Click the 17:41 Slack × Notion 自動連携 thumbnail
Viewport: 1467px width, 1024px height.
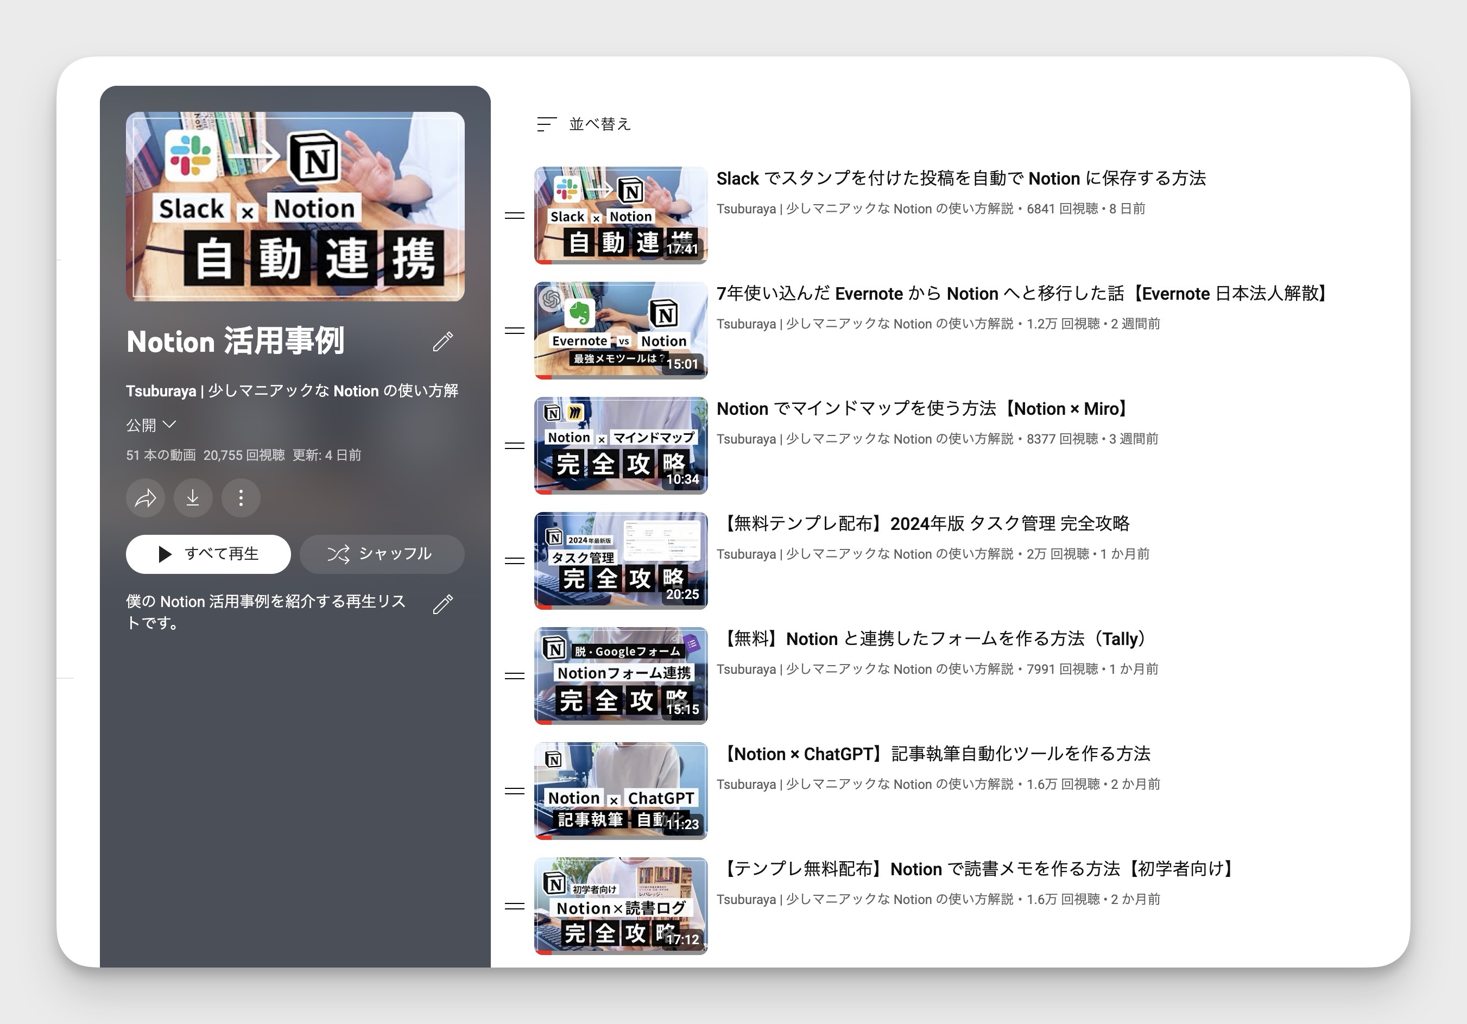[621, 215]
